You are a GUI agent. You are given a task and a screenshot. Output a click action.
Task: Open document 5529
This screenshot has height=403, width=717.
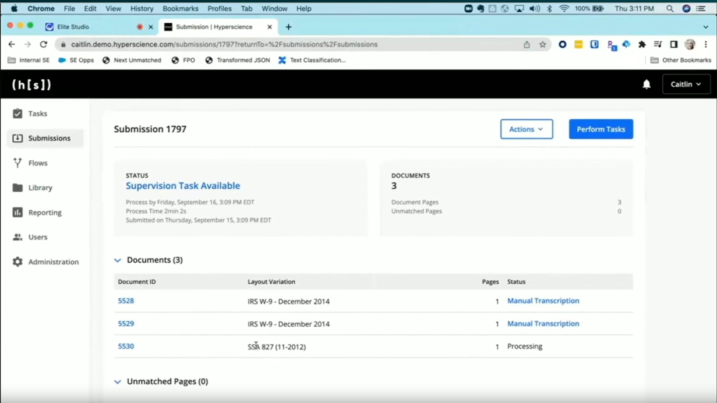(x=126, y=324)
